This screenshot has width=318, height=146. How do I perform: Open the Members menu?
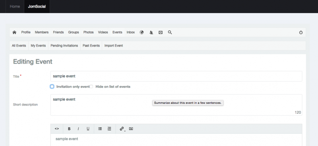tap(42, 32)
